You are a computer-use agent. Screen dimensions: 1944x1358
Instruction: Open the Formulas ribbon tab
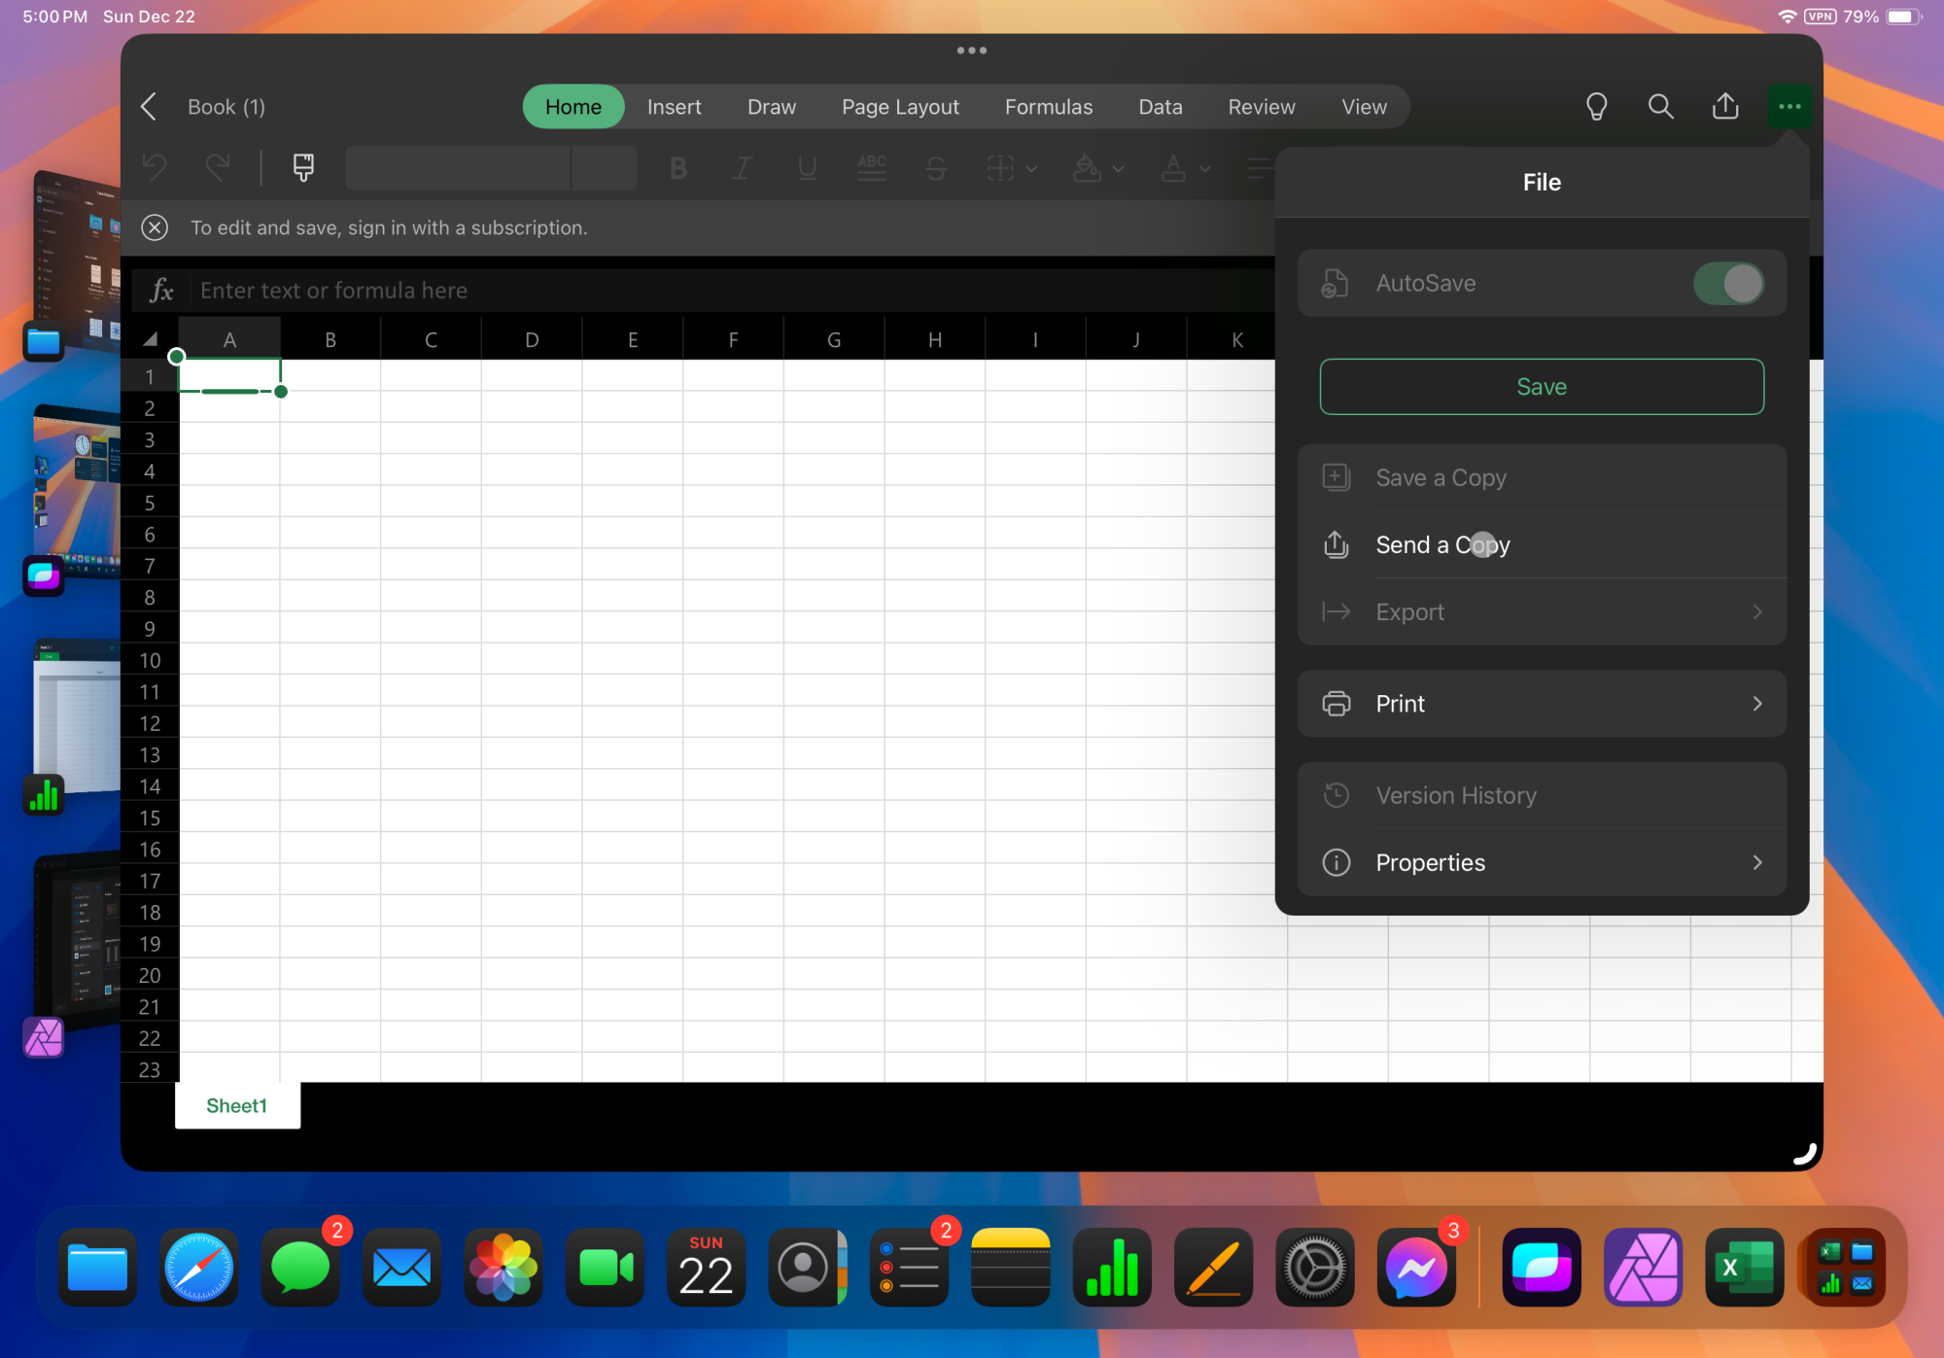1048,107
